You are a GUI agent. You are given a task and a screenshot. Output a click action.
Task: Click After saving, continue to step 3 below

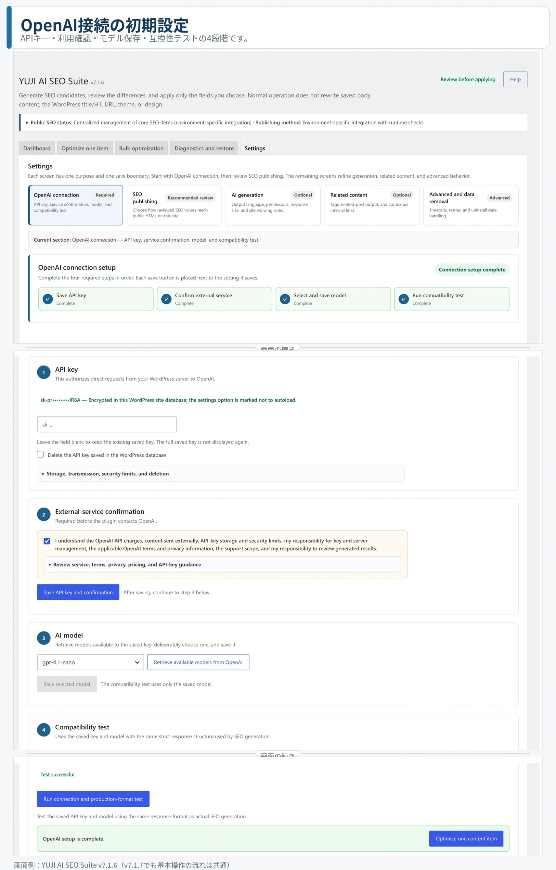(167, 593)
